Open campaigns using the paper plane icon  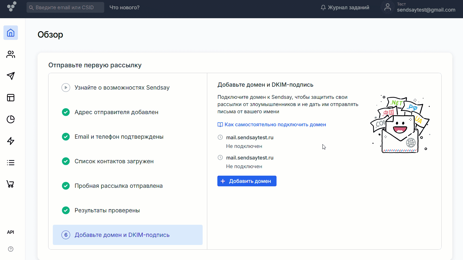11,76
